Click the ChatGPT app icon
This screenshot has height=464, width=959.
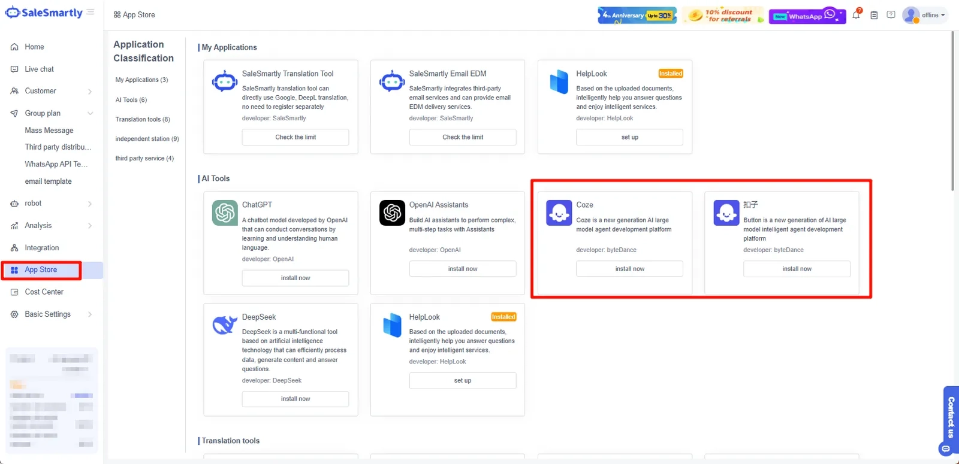point(225,213)
